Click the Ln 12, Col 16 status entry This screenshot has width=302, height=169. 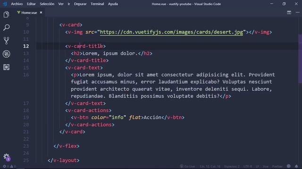tap(210, 166)
